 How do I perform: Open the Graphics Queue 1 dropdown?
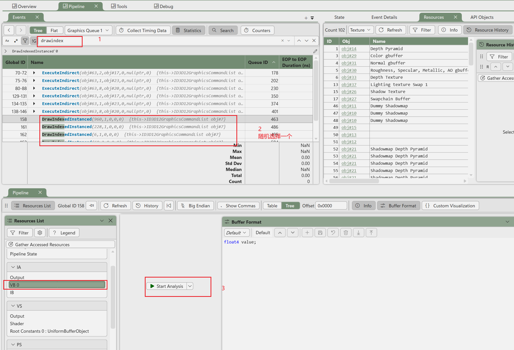[88, 30]
